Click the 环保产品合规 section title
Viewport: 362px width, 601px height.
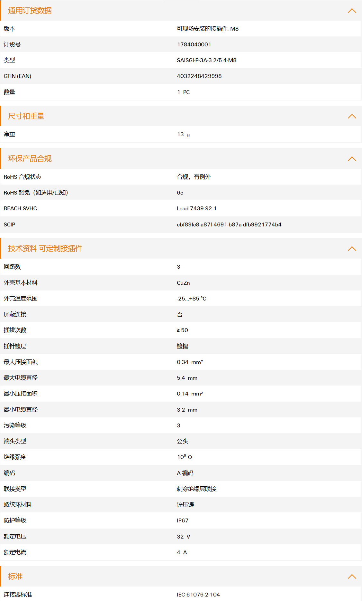30,159
